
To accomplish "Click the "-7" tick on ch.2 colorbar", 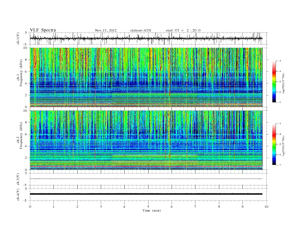I will [x=279, y=165].
